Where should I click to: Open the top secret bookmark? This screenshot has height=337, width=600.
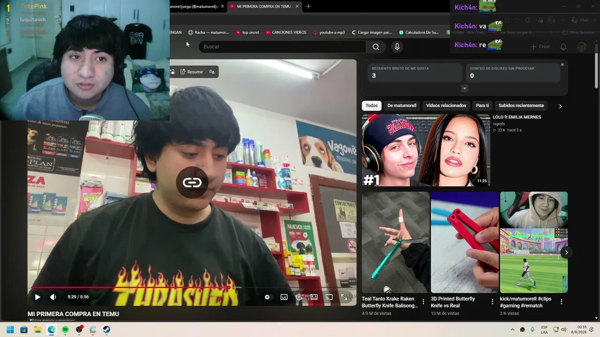[247, 32]
